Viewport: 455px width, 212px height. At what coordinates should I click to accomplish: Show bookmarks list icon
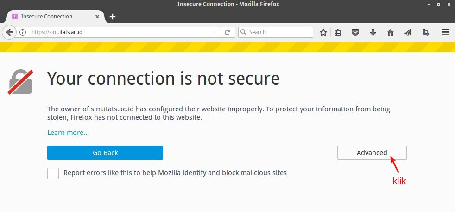coord(338,32)
